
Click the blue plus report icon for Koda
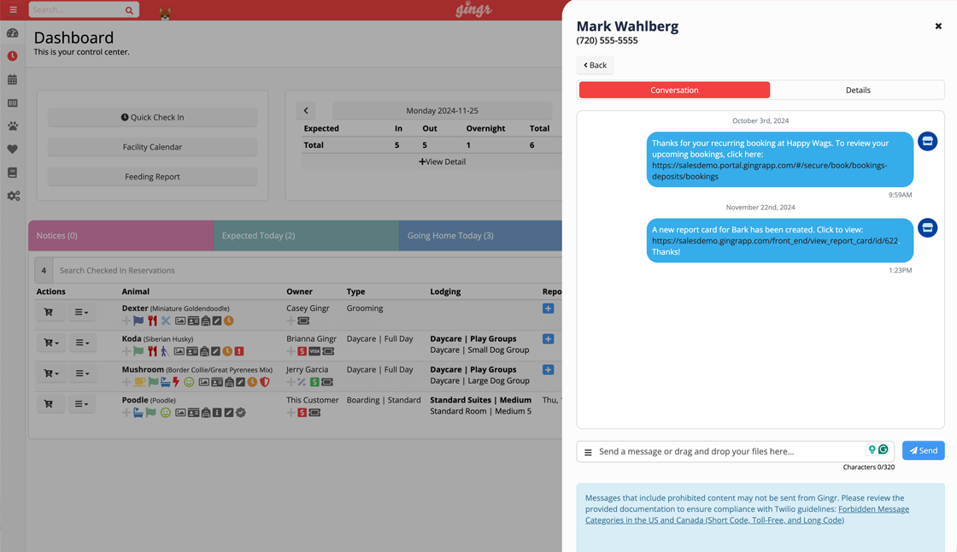click(548, 339)
